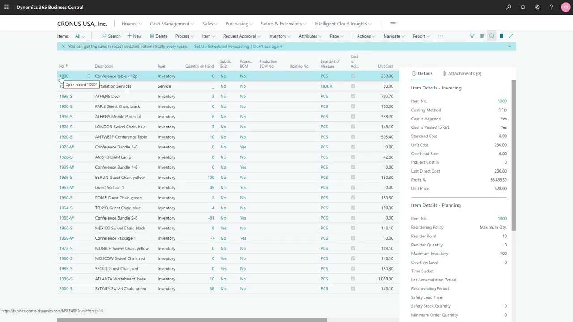Switch list layout view icon
Screen dimensions: 573x322
point(482,36)
